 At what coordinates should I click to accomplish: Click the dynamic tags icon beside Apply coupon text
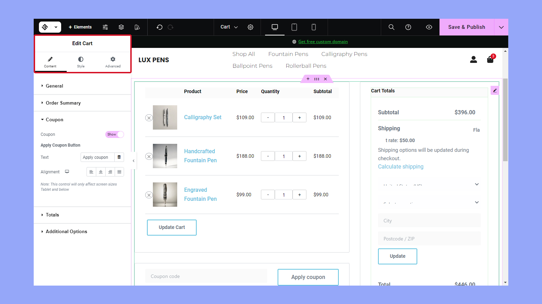[x=119, y=157]
